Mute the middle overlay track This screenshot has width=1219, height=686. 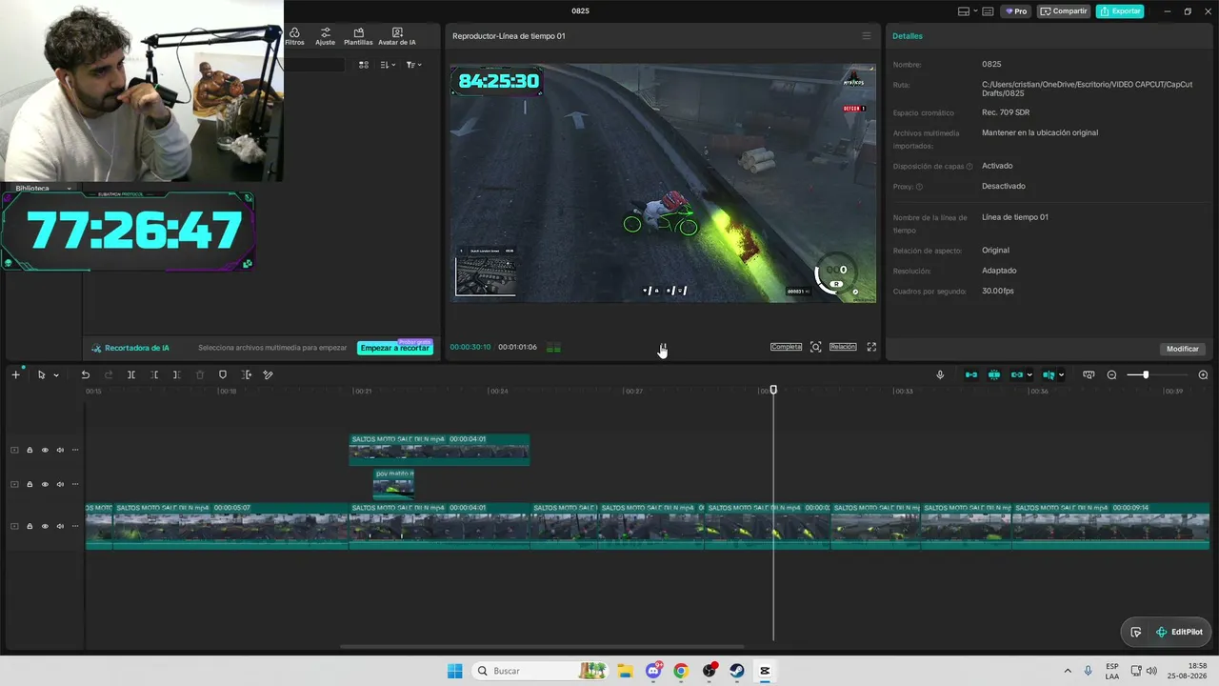pos(60,484)
